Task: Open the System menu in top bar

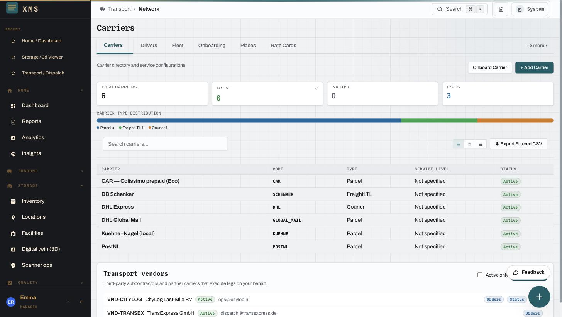Action: [531, 9]
